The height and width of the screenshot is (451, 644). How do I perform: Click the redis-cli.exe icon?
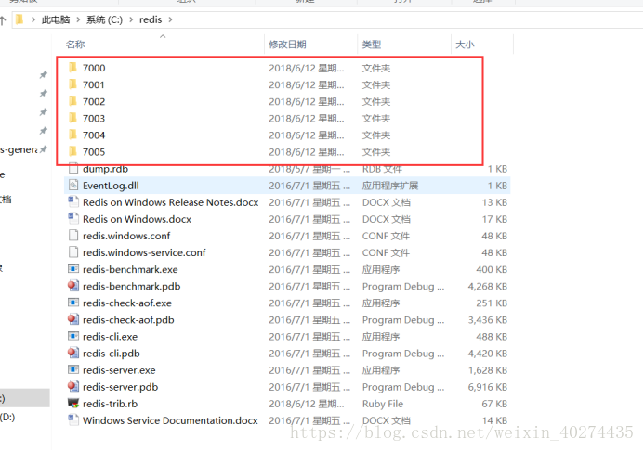coord(73,336)
